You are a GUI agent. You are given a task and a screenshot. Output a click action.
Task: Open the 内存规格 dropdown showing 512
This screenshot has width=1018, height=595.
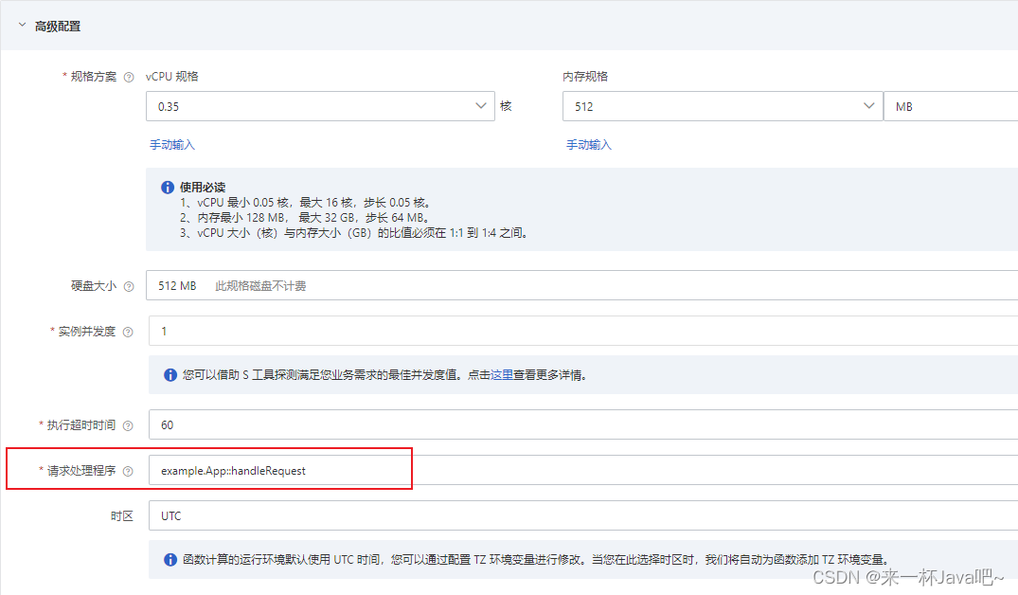[x=723, y=106]
